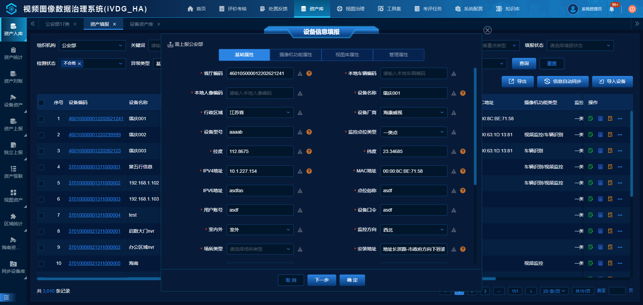Open the 组织机构 公安部 dropdown
The height and width of the screenshot is (305, 643).
click(x=92, y=46)
